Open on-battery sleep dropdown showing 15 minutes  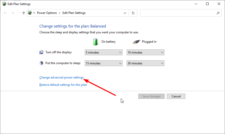pyautogui.click(x=104, y=63)
